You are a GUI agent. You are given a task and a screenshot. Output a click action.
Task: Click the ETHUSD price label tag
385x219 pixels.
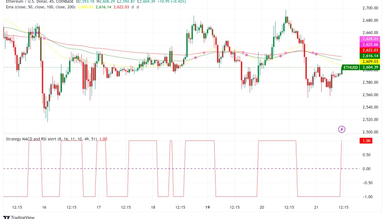[351, 67]
